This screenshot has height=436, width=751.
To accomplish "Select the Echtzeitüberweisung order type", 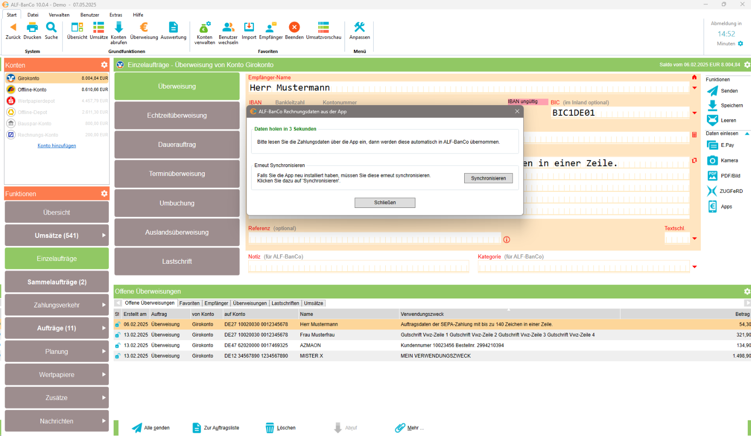I will click(177, 115).
